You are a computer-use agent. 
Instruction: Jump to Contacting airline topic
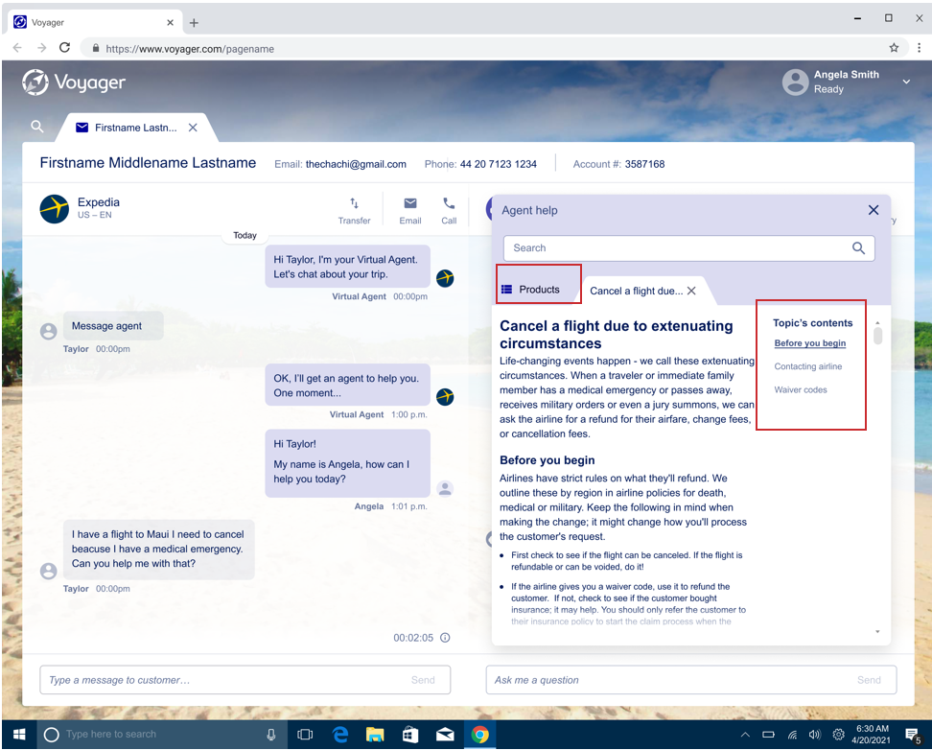(x=807, y=366)
